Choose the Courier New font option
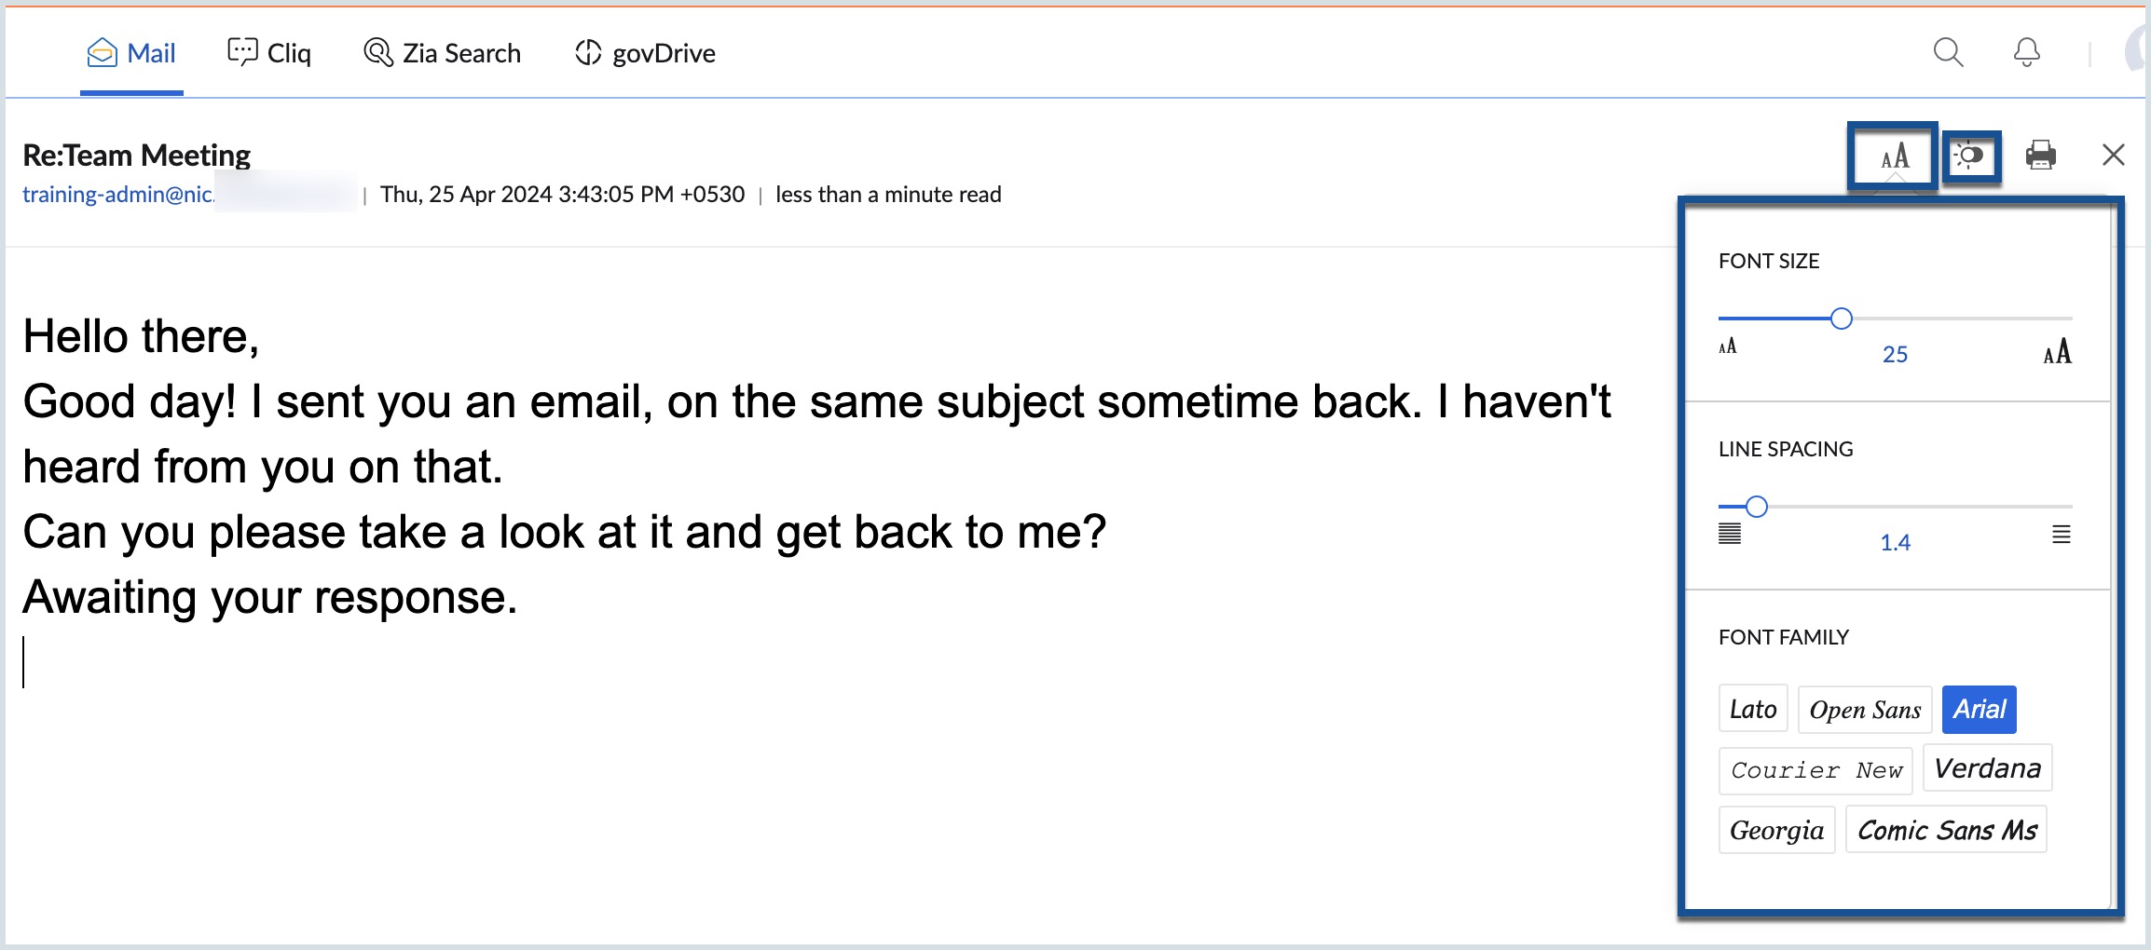This screenshot has width=2151, height=950. (1815, 770)
